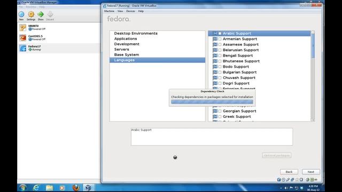This screenshot has height=192, width=342.
Task: Click the VirtualBox taskbar icon
Action: point(88,187)
